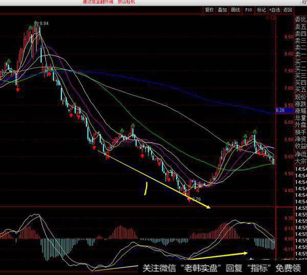Click the 外盘 row in quote panel
The image size is (307, 275).
(301, 125)
